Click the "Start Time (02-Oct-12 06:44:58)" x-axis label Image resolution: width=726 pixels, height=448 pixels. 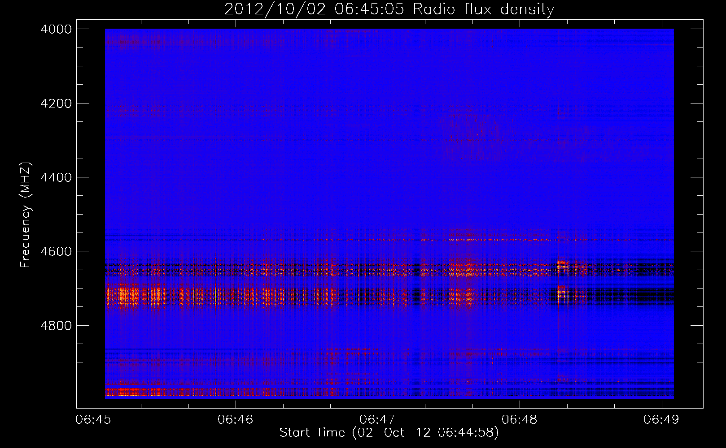click(389, 433)
